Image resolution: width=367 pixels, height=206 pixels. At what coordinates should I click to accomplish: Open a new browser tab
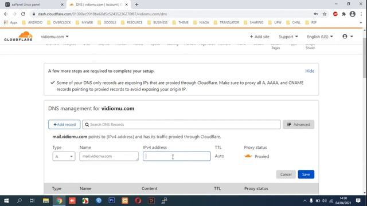(x=136, y=5)
